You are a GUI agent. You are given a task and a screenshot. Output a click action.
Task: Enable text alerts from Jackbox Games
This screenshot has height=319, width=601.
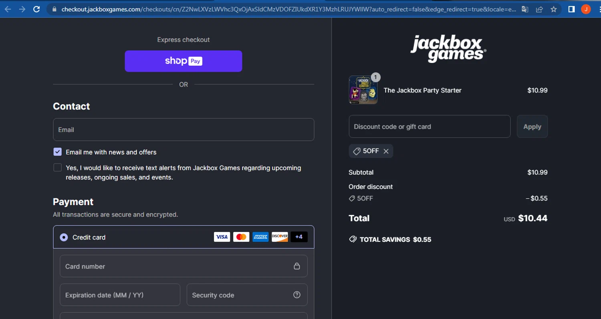pos(57,168)
